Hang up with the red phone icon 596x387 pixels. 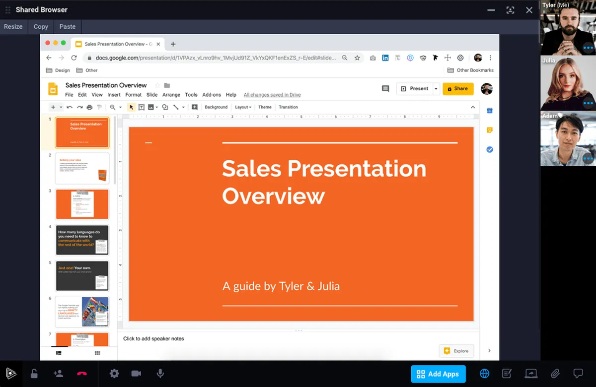82,374
